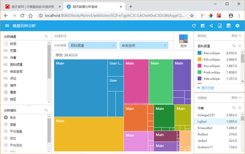This screenshot has width=245, height=154.
Task: Open the database icon in header
Action: point(229,26)
